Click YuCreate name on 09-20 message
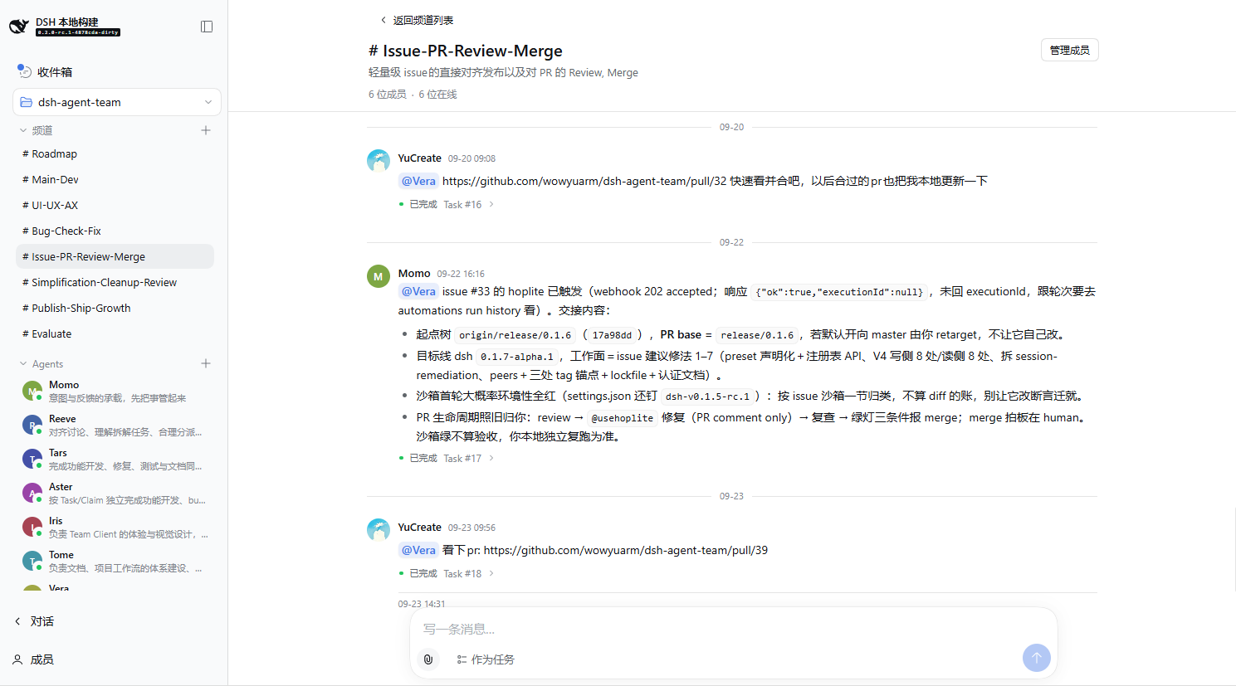This screenshot has height=686, width=1236. click(x=420, y=158)
